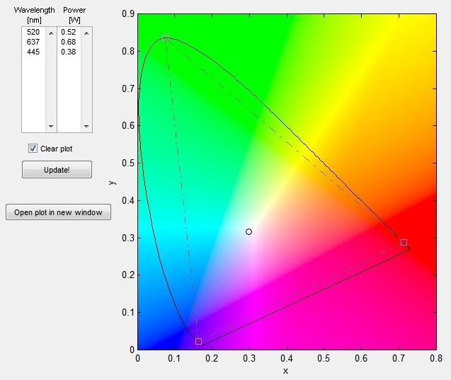The image size is (451, 380).
Task: Click empty space in the Wavelength list box
Action: coord(33,92)
